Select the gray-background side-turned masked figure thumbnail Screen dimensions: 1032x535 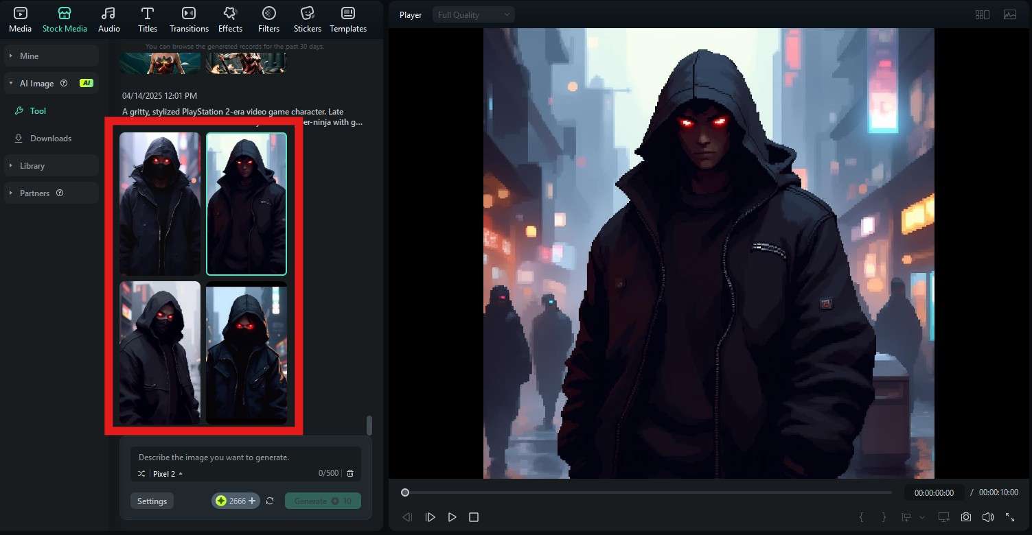(160, 353)
